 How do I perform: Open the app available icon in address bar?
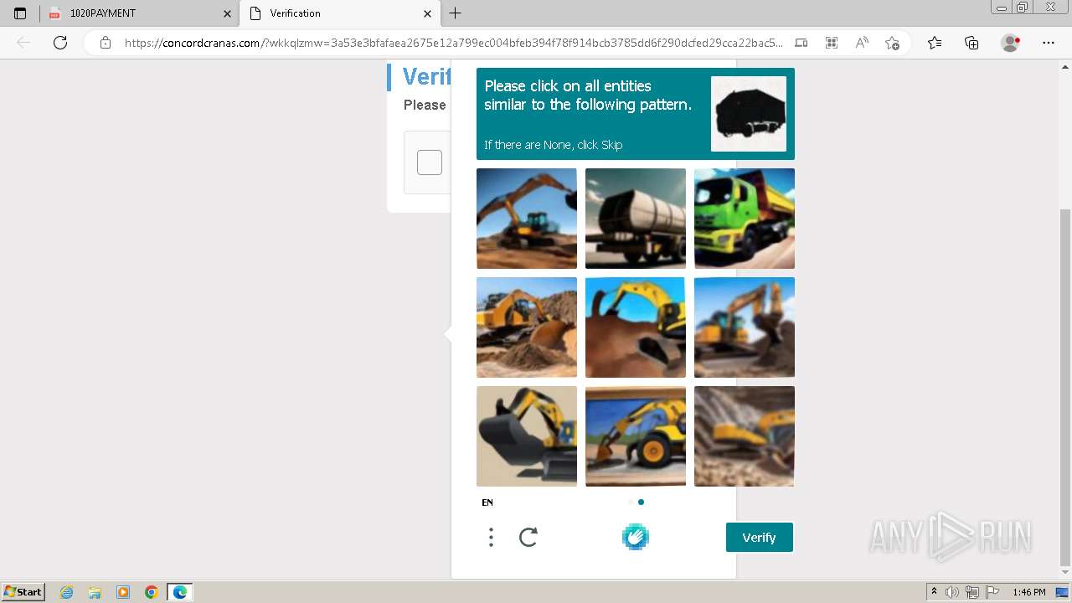point(801,43)
